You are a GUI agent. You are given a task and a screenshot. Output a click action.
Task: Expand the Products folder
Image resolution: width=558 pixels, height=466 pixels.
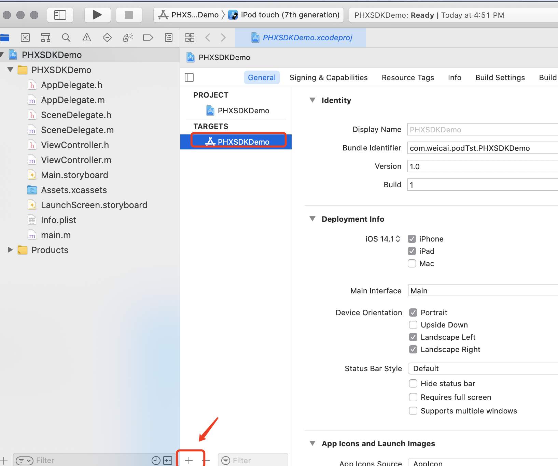(10, 250)
